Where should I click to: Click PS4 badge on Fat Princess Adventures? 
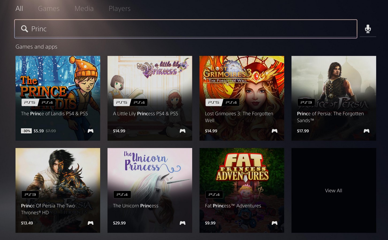click(x=214, y=194)
